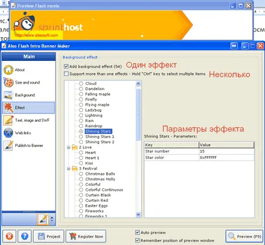The height and width of the screenshot is (245, 265).
Task: Click the Star color key cell
Action: 172,157
